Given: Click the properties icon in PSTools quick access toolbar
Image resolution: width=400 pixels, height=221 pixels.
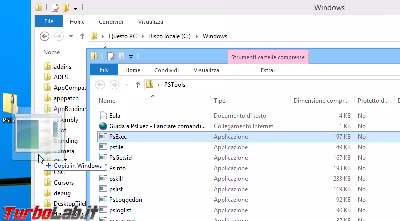Looking at the screenshot, I should [x=111, y=56].
